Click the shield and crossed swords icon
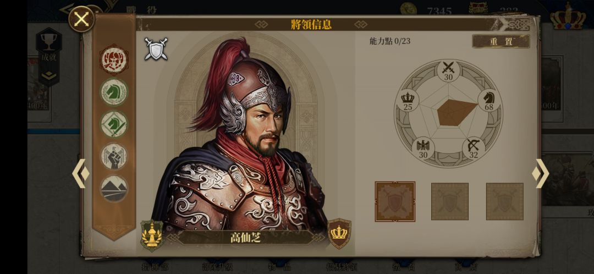Viewport: 594px width, 274px height. [x=156, y=49]
